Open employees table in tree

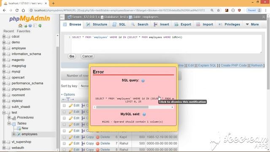30,134
